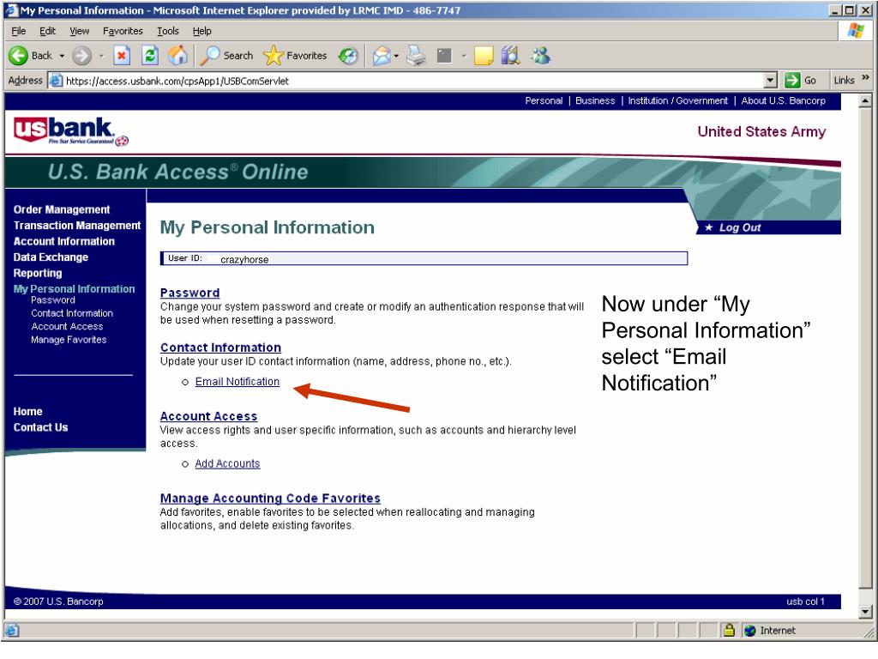Open the Account Access heading link
The height and width of the screenshot is (659, 878).
209,416
